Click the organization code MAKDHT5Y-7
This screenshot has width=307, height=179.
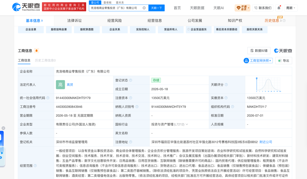pos(257,107)
